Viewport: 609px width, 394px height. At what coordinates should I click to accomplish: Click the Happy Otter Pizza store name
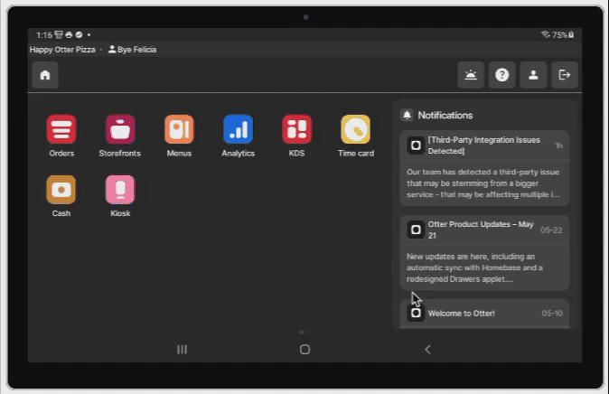[62, 50]
